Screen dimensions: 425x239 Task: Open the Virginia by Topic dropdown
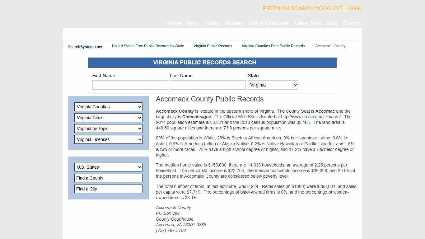[108, 129]
